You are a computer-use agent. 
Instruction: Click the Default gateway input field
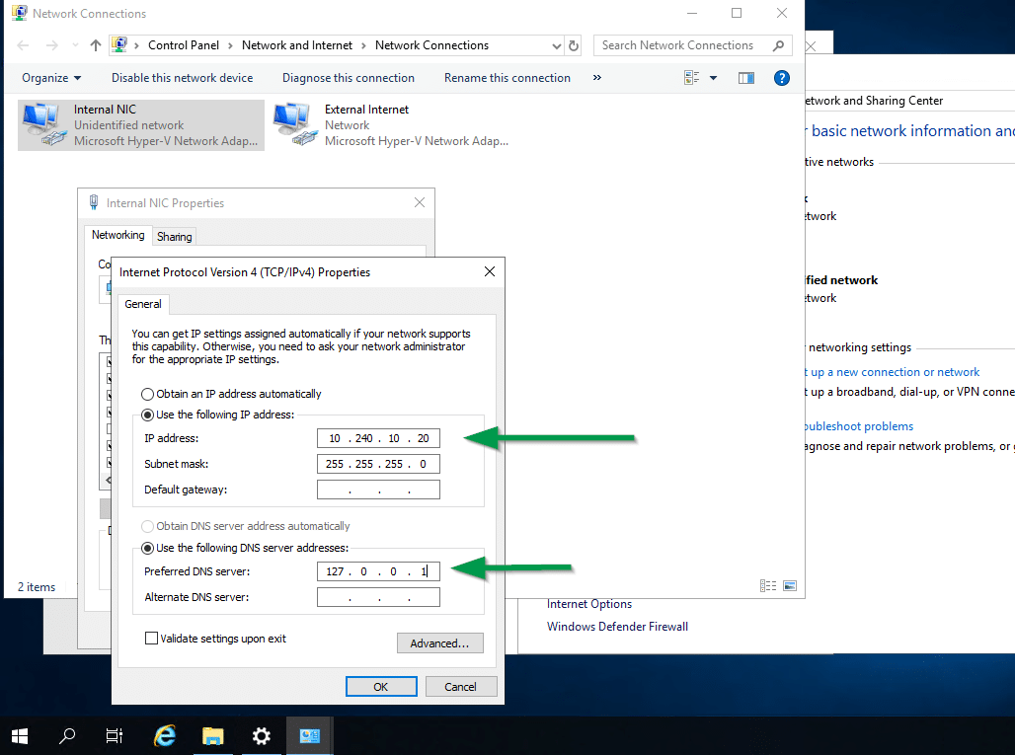[x=378, y=490]
